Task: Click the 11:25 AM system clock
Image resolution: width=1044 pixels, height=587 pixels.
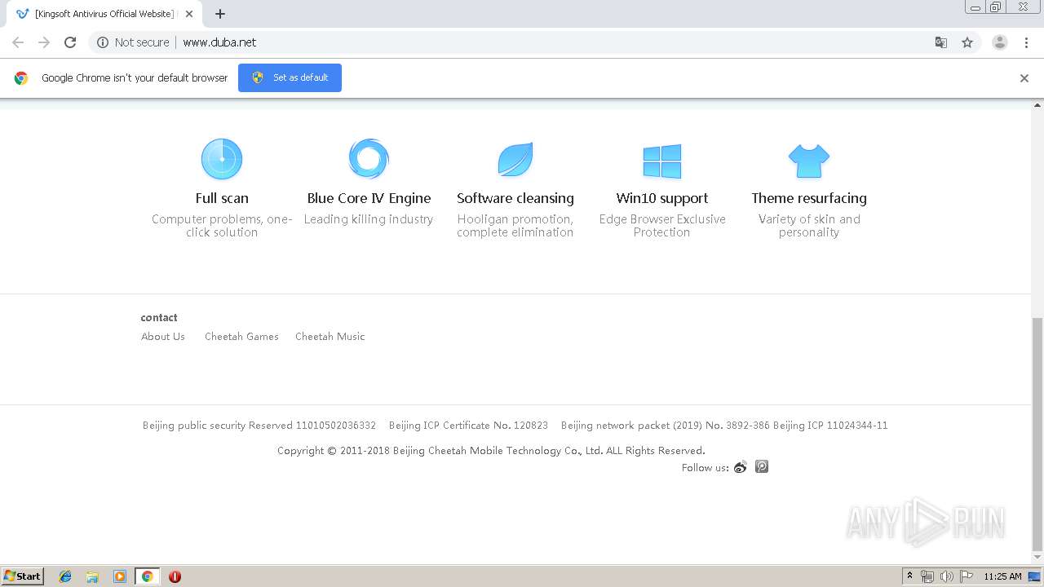Action: [1002, 576]
